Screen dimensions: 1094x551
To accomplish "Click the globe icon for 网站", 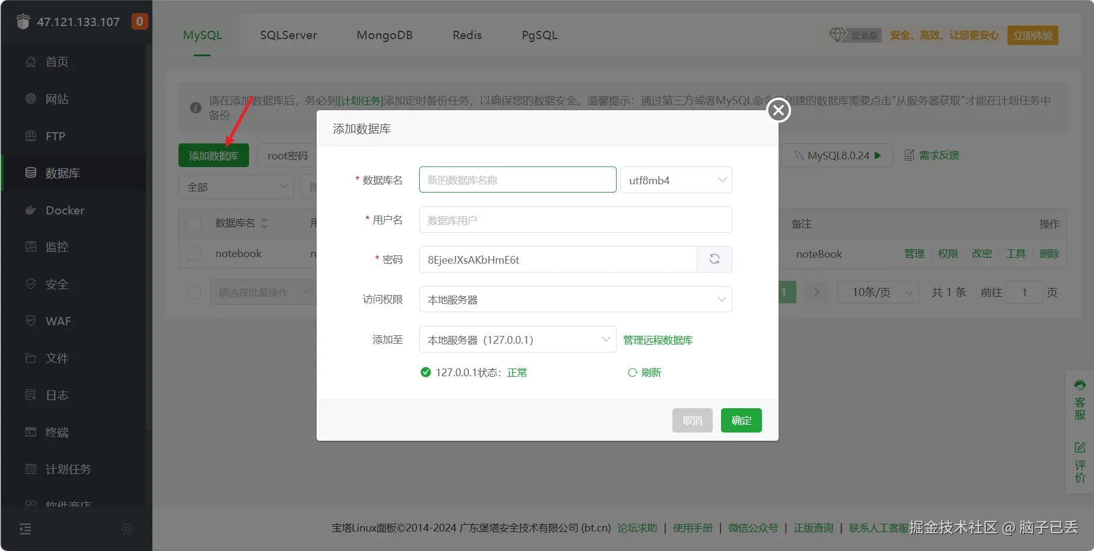I will tap(31, 98).
